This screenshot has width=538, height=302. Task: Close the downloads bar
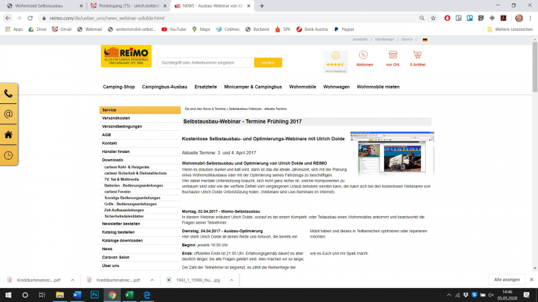[x=531, y=280]
